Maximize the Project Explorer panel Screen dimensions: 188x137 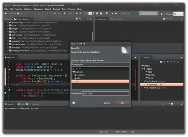tap(91, 19)
